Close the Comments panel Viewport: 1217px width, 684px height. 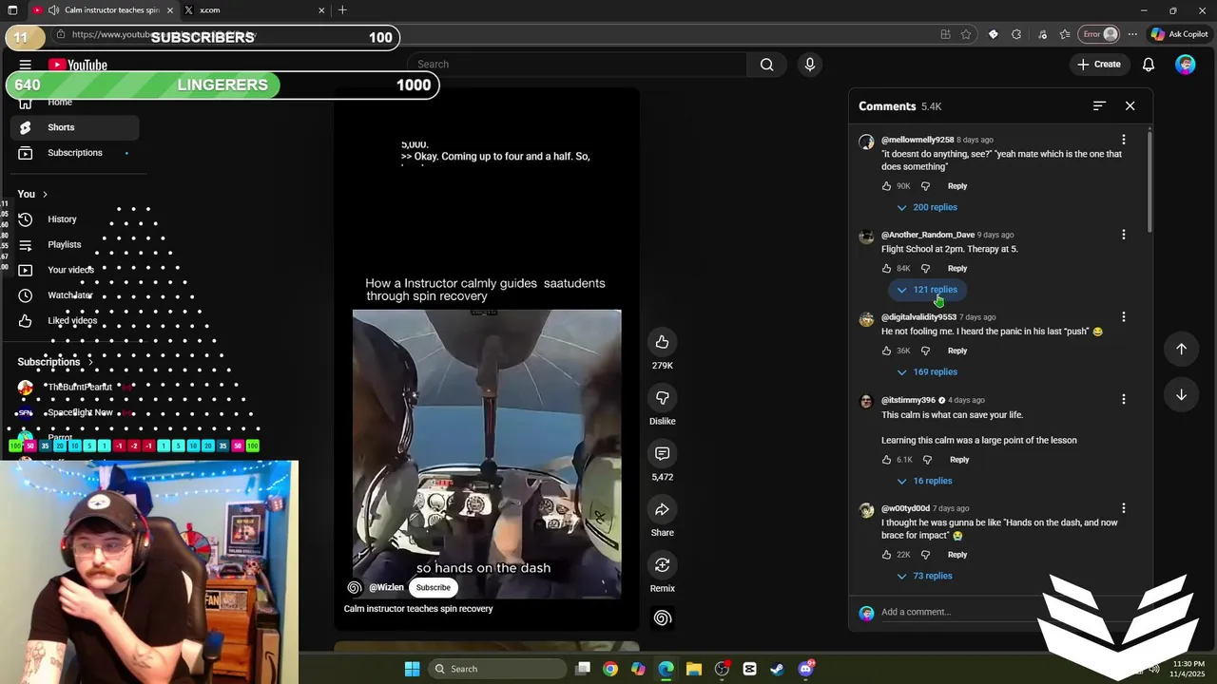(1130, 106)
